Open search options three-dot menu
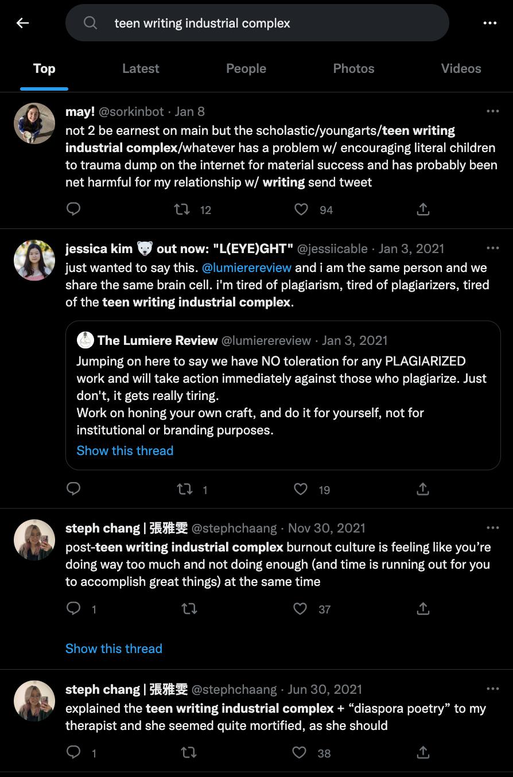The image size is (513, 777). click(489, 23)
